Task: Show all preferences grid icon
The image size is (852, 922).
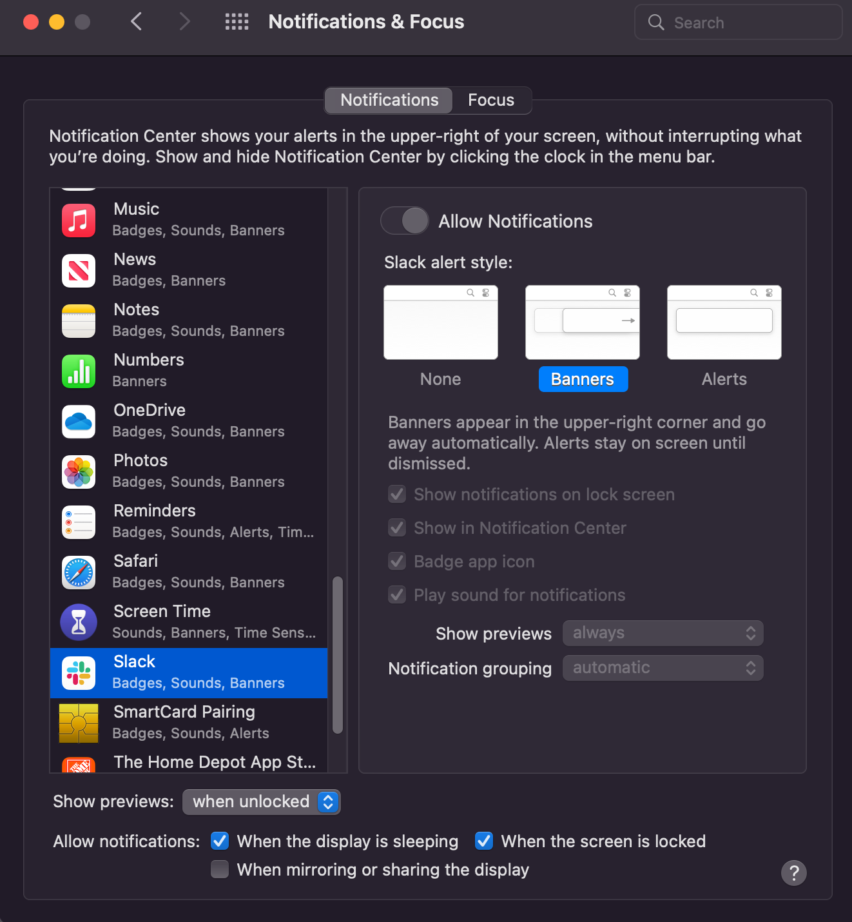Action: (237, 22)
